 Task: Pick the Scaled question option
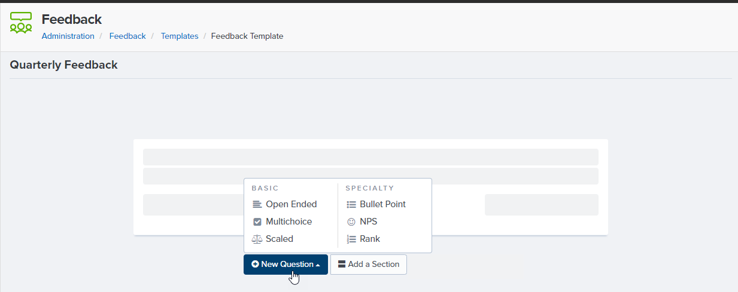point(280,239)
